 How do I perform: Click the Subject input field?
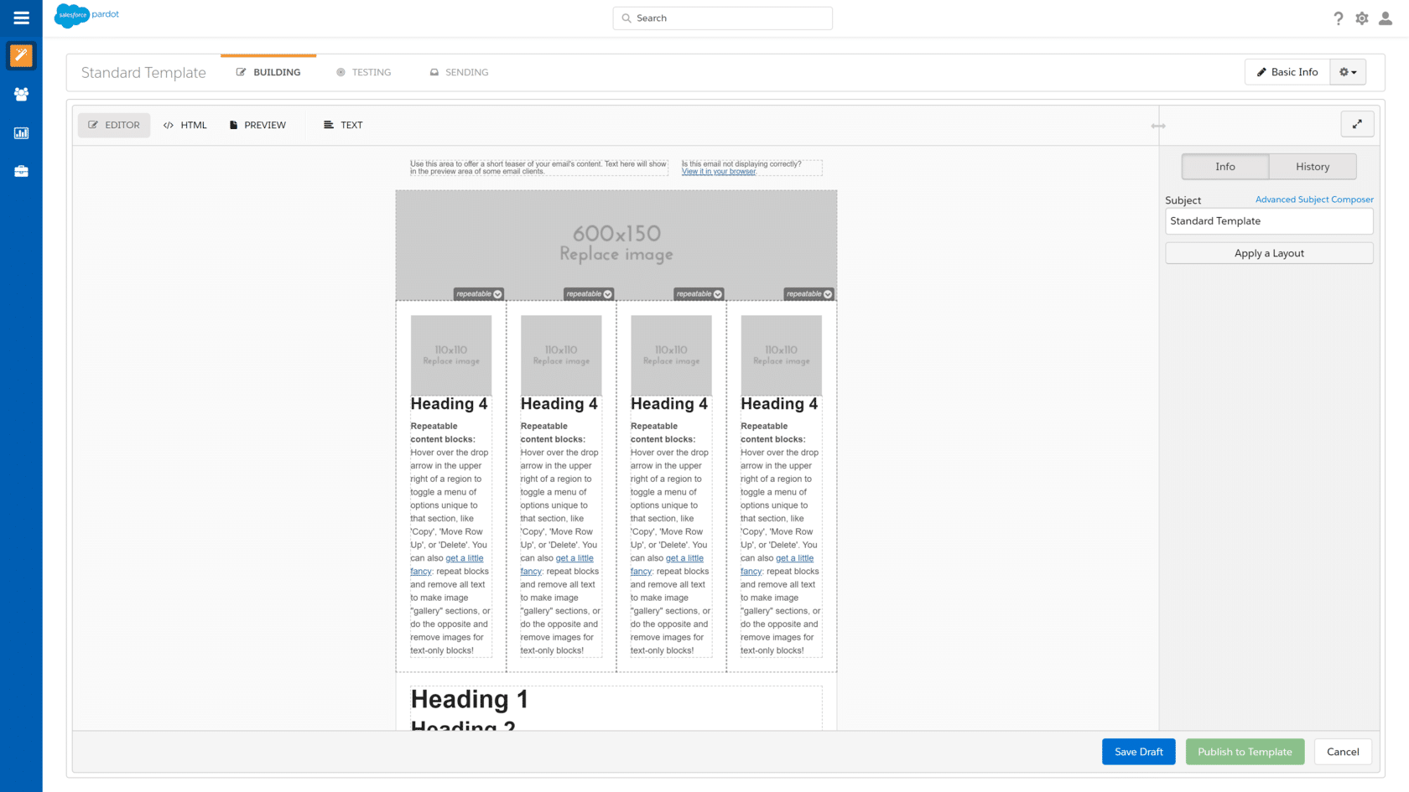1268,221
